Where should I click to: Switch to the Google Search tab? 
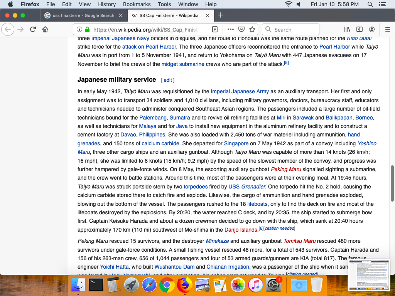click(x=83, y=15)
